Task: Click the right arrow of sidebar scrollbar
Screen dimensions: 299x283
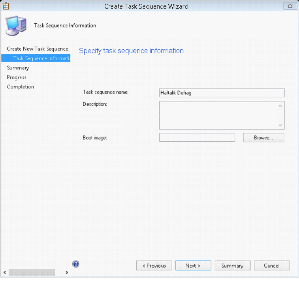Action: 67,272
